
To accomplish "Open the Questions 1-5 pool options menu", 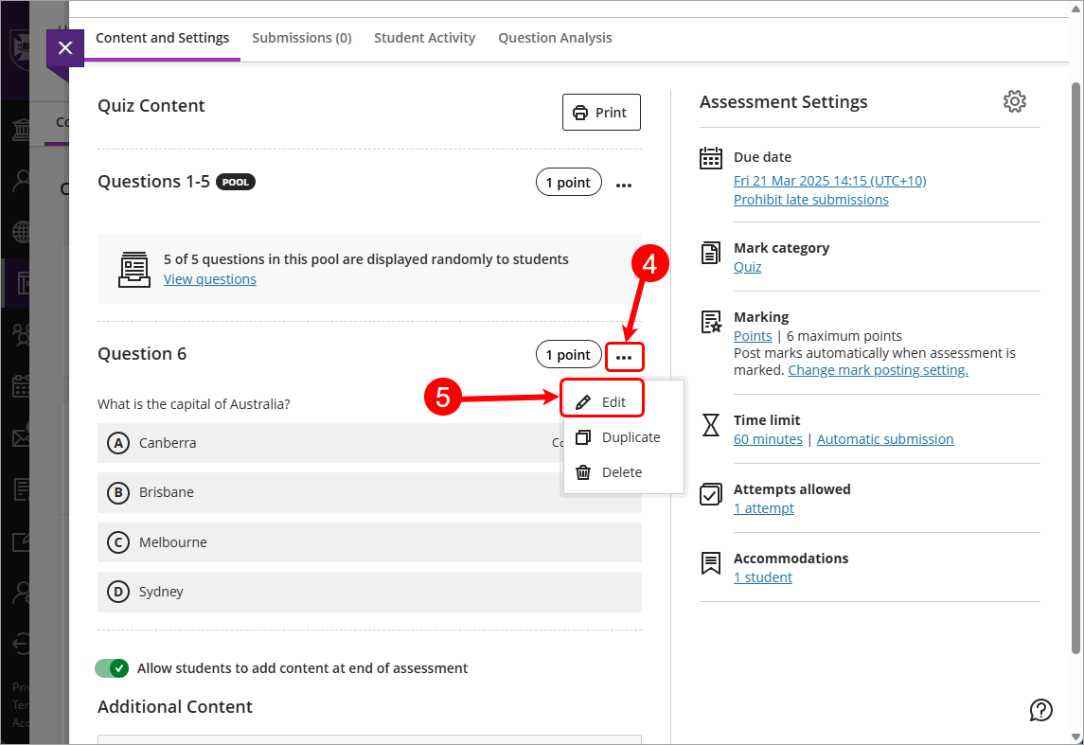I will click(x=624, y=186).
